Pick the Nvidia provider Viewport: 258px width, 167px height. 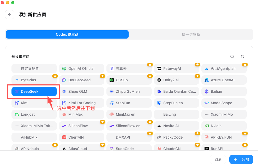pos(224,126)
